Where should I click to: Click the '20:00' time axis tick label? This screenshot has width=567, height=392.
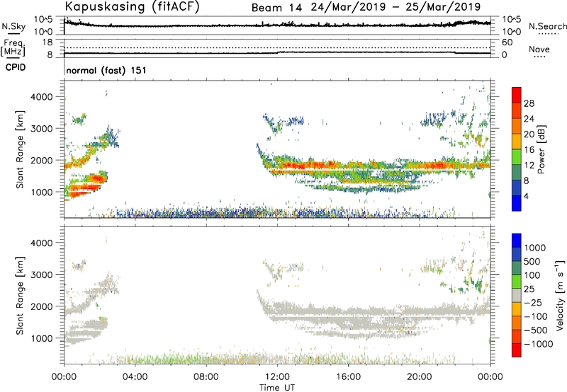(x=420, y=377)
